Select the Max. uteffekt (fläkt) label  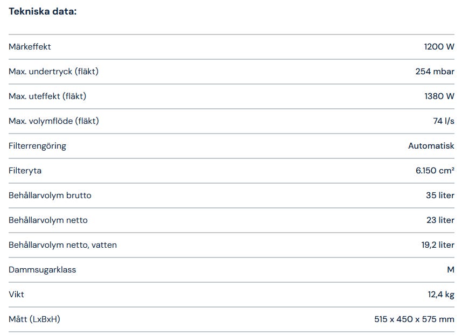point(47,96)
